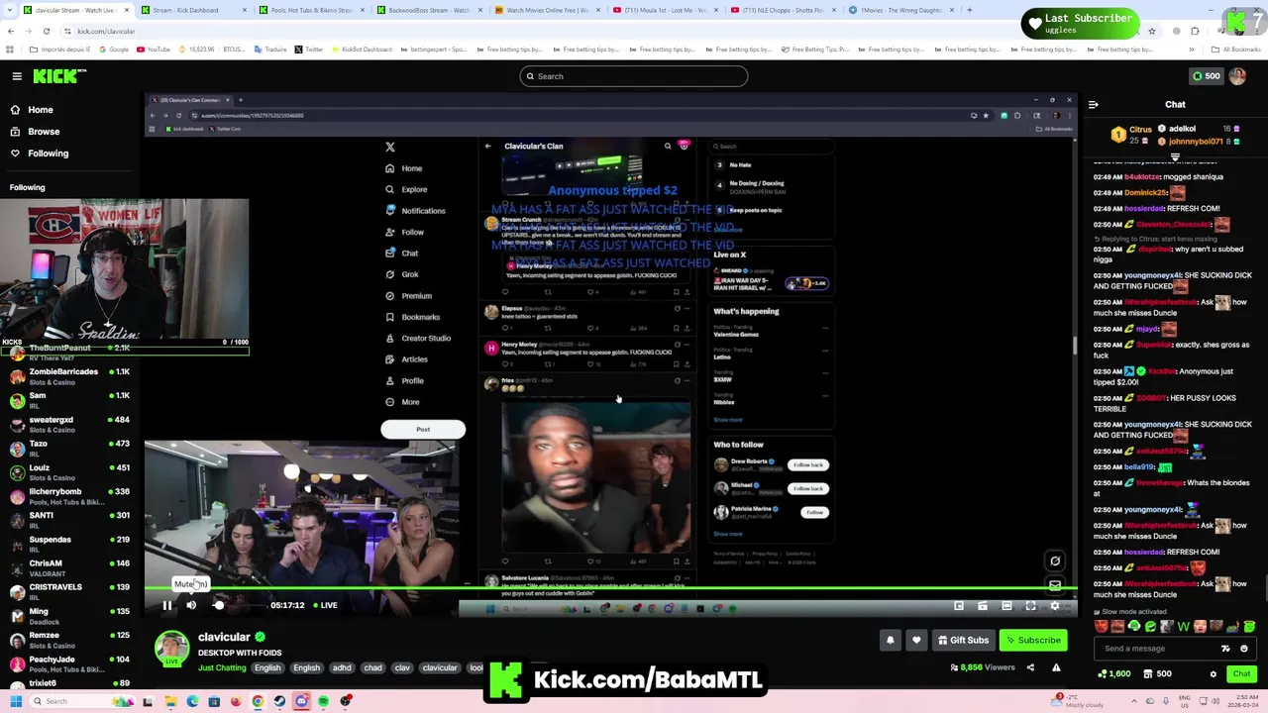The width and height of the screenshot is (1268, 713).
Task: Bookmark this page with the star icon
Action: point(1151,31)
